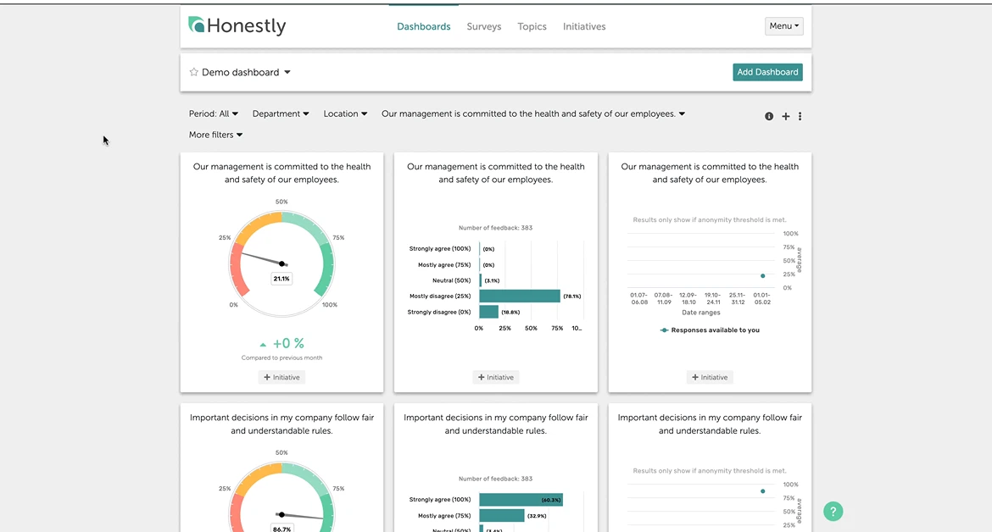The image size is (992, 532).
Task: Add Initiative on the health trend chart card
Action: click(709, 377)
